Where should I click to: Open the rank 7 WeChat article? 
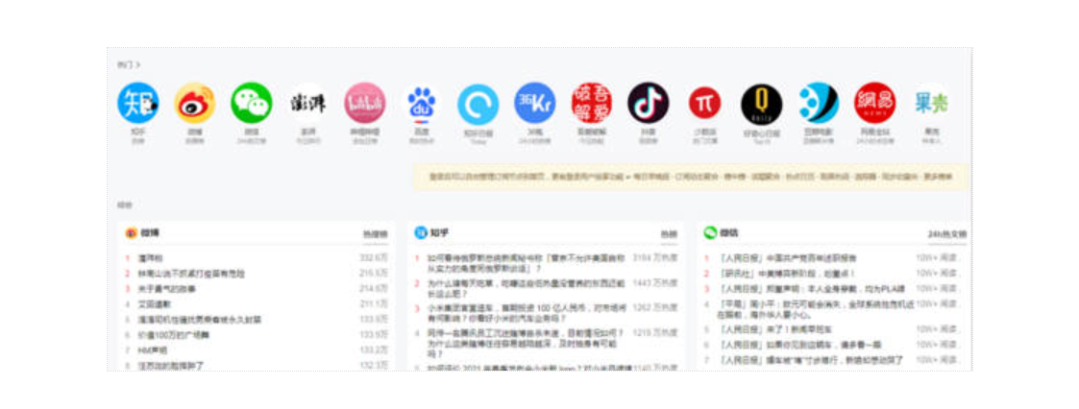(x=811, y=360)
